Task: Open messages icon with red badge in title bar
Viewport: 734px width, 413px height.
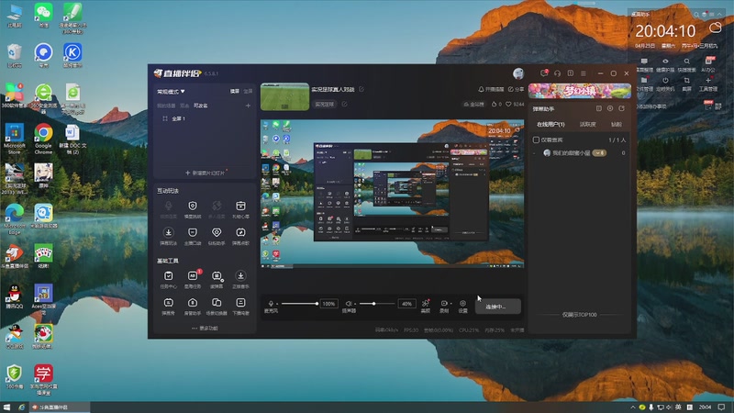Action: 544,73
